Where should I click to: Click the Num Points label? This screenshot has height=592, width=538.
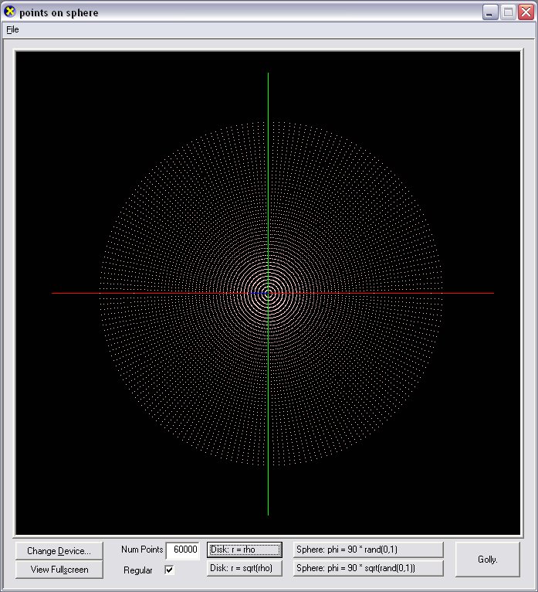[142, 549]
